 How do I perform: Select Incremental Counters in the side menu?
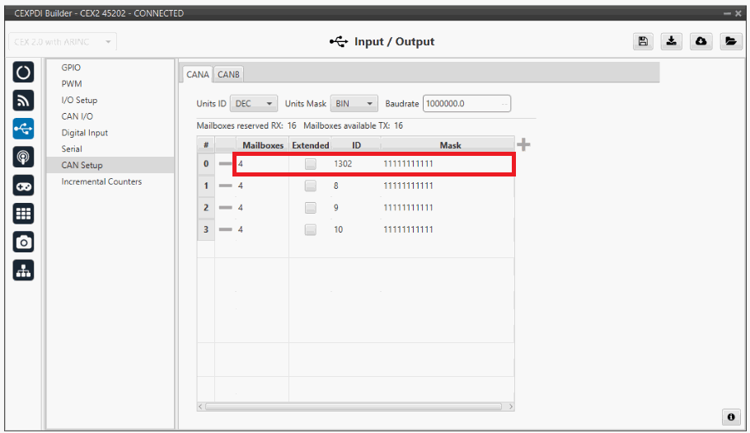(101, 181)
